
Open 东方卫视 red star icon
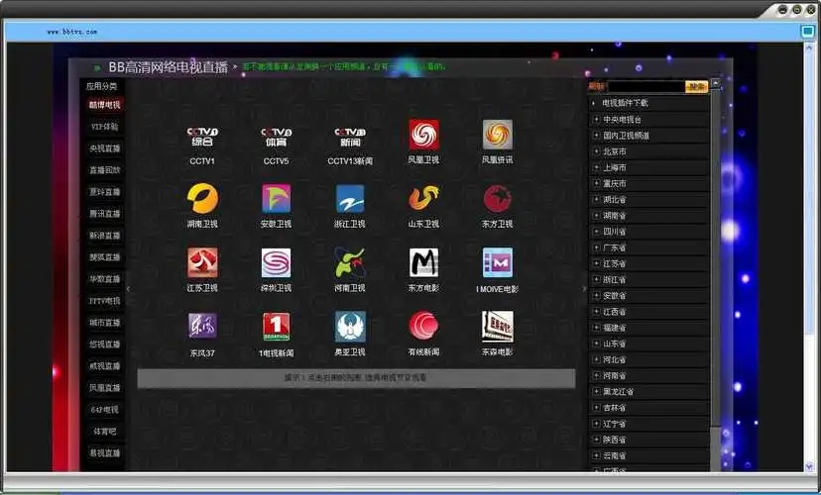point(498,199)
